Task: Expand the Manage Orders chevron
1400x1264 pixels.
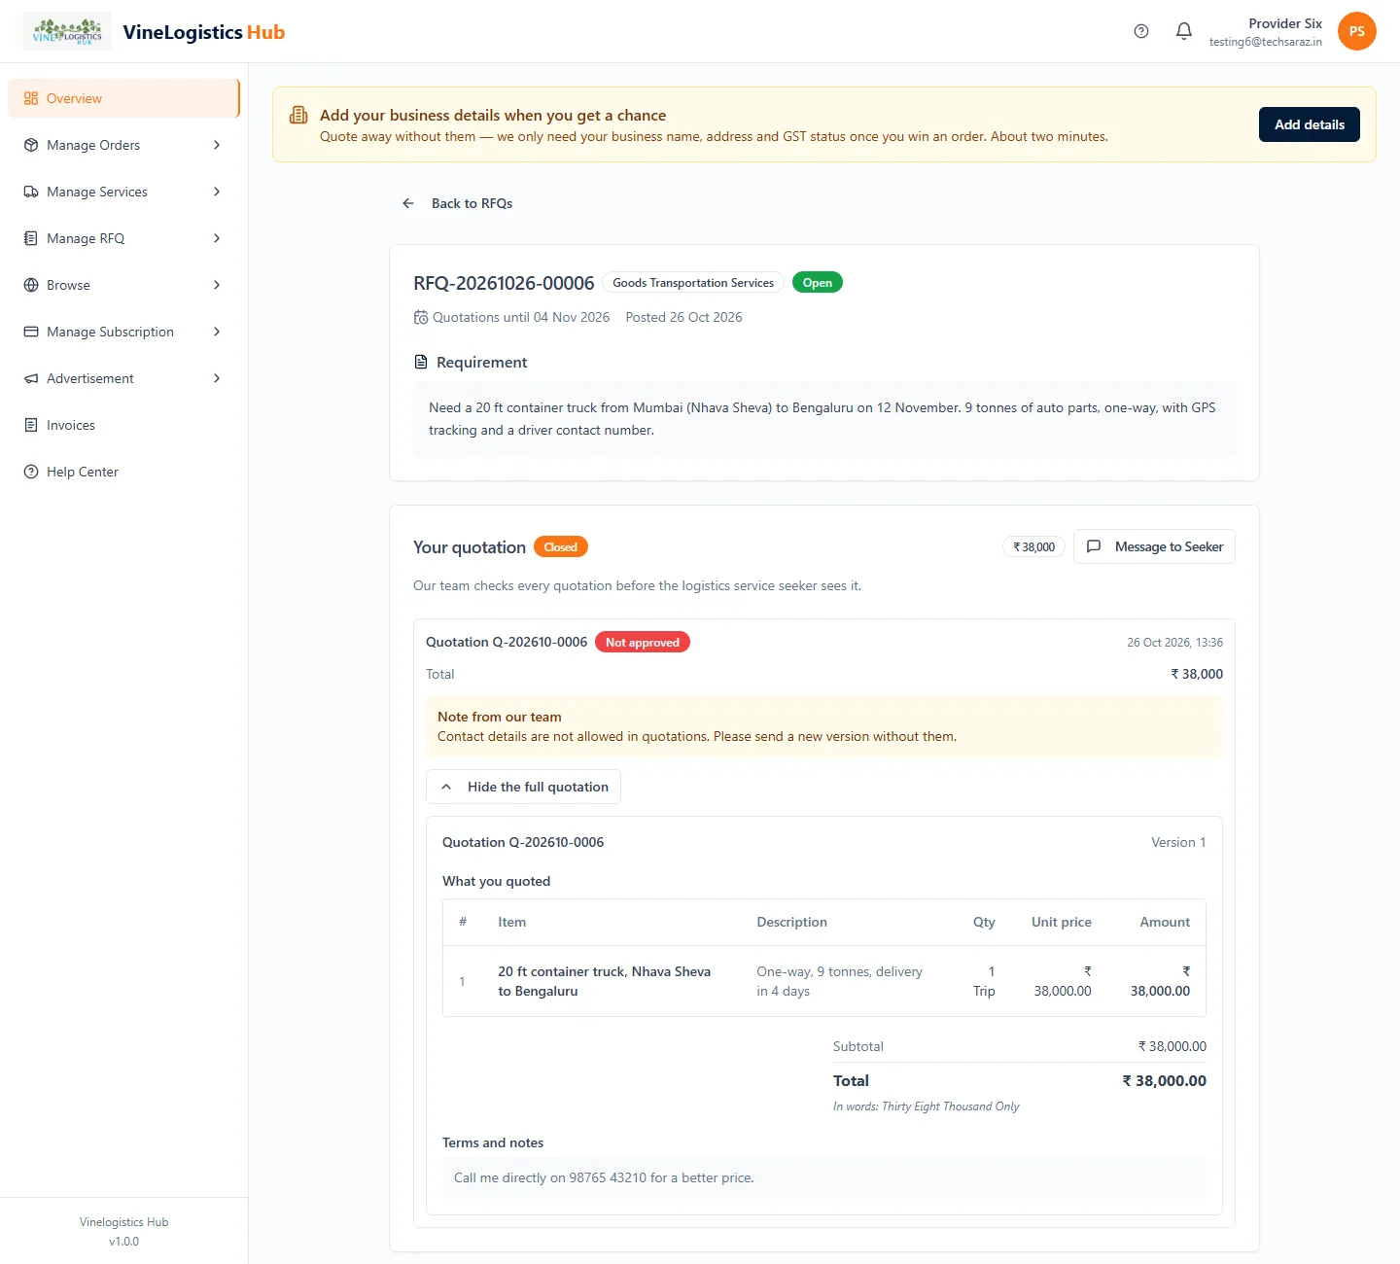Action: tap(217, 145)
